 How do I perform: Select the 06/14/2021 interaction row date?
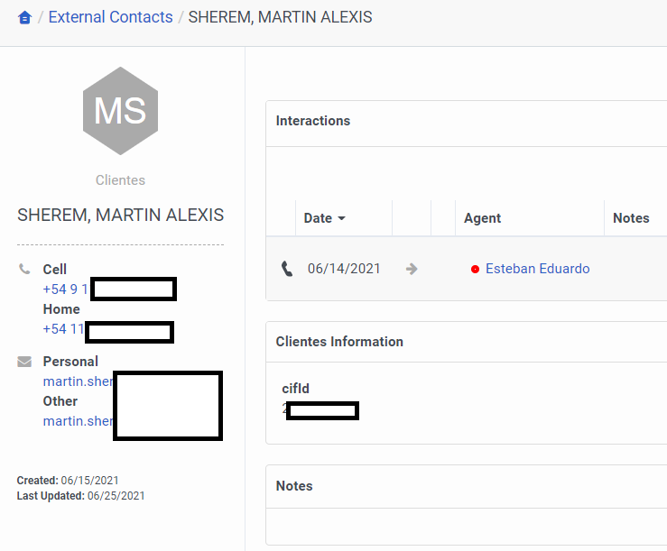344,269
